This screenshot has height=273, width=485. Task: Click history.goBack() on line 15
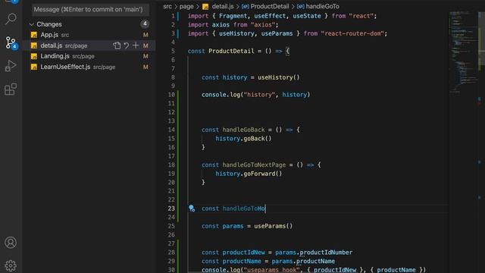(243, 138)
